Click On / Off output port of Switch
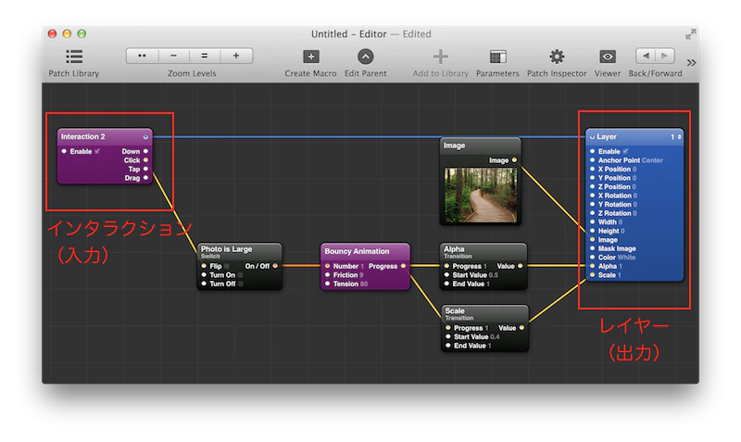The height and width of the screenshot is (442, 741). (275, 266)
